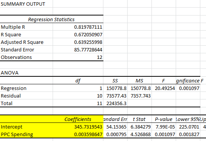Select Multiple R value 0.819787111
Screen dimensions: 206x141
[x=78, y=27]
